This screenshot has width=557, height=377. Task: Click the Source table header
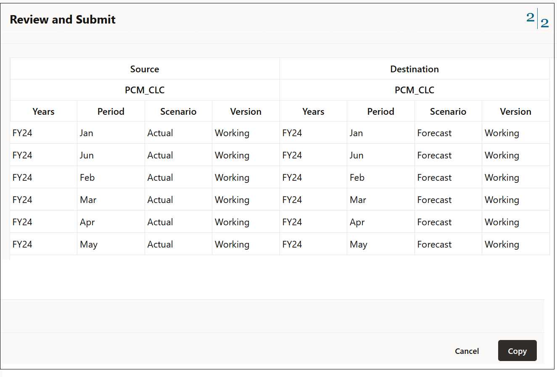pyautogui.click(x=145, y=69)
